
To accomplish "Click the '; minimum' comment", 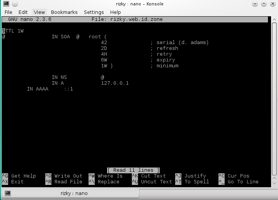I will (164, 66).
